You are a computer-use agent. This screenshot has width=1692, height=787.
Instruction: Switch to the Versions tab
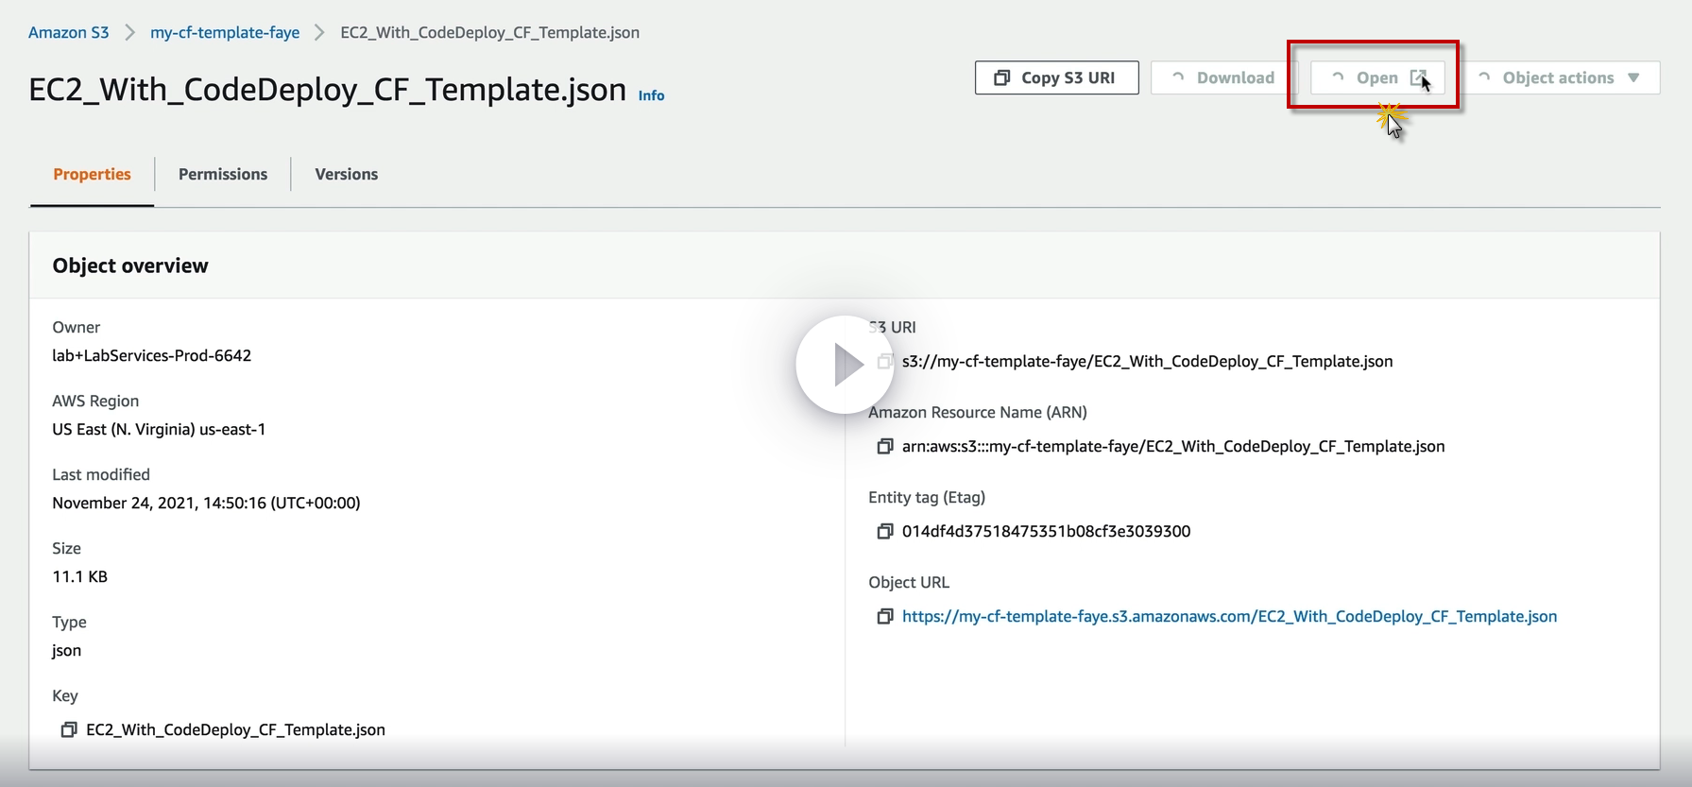pyautogui.click(x=347, y=174)
